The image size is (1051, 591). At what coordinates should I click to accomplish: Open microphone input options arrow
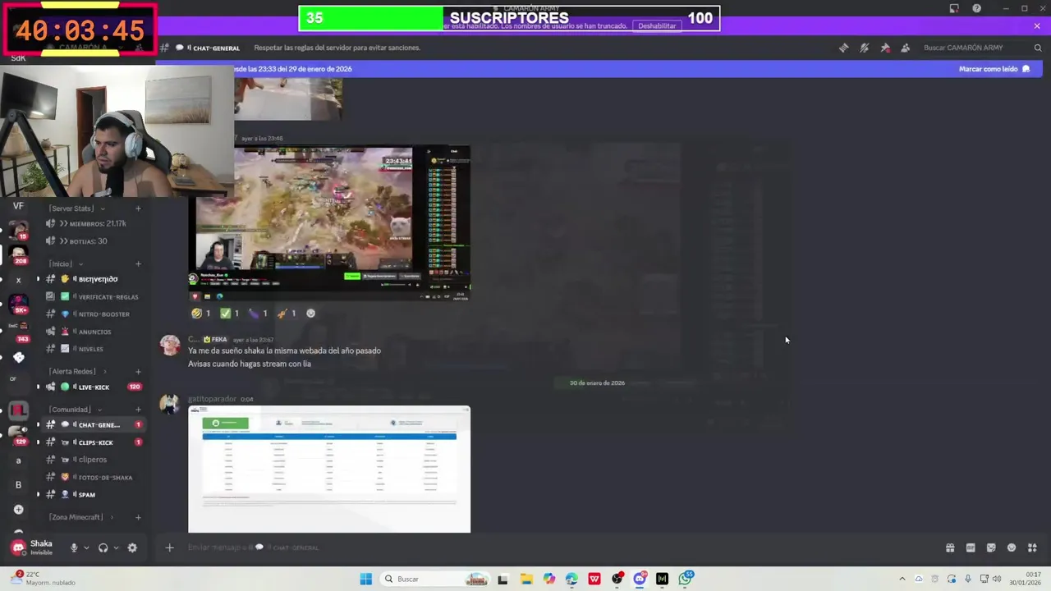pyautogui.click(x=86, y=547)
